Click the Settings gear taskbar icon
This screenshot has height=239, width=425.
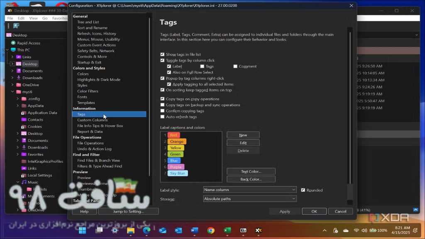pyautogui.click(x=115, y=230)
